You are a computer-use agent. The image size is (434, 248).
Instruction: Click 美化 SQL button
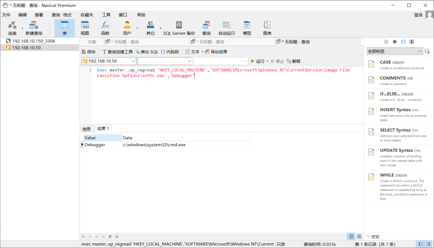coord(147,52)
